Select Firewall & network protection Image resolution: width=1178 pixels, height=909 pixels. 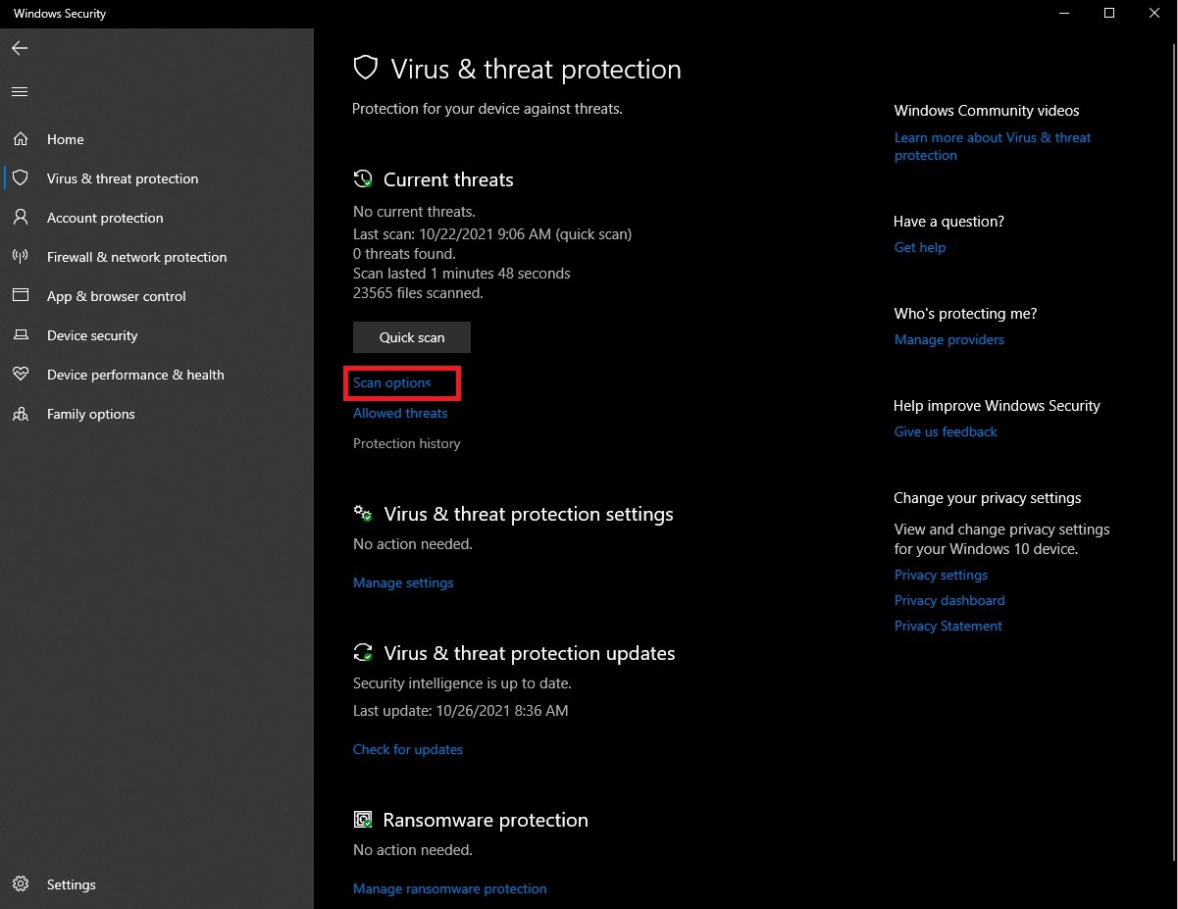point(135,257)
